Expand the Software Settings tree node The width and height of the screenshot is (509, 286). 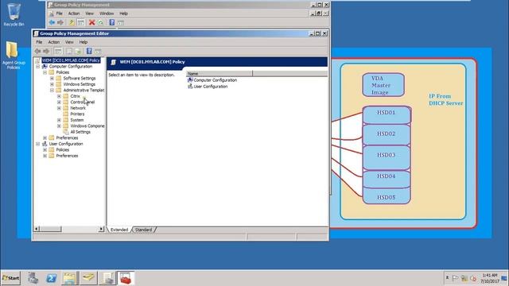click(x=52, y=78)
